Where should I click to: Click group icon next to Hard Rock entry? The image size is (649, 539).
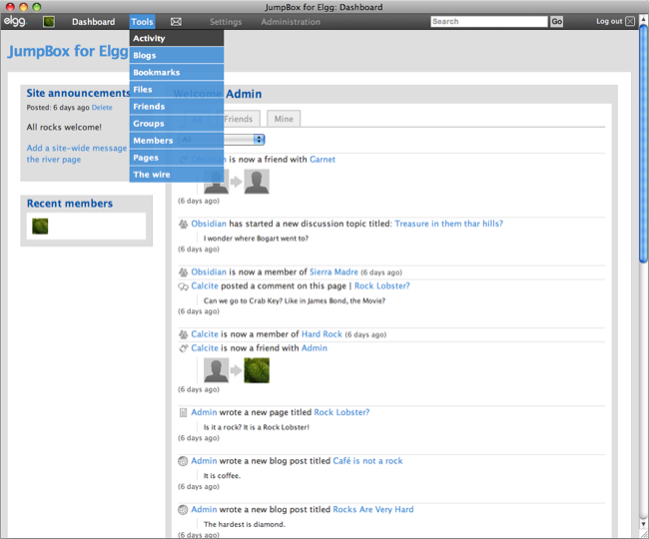(x=183, y=334)
